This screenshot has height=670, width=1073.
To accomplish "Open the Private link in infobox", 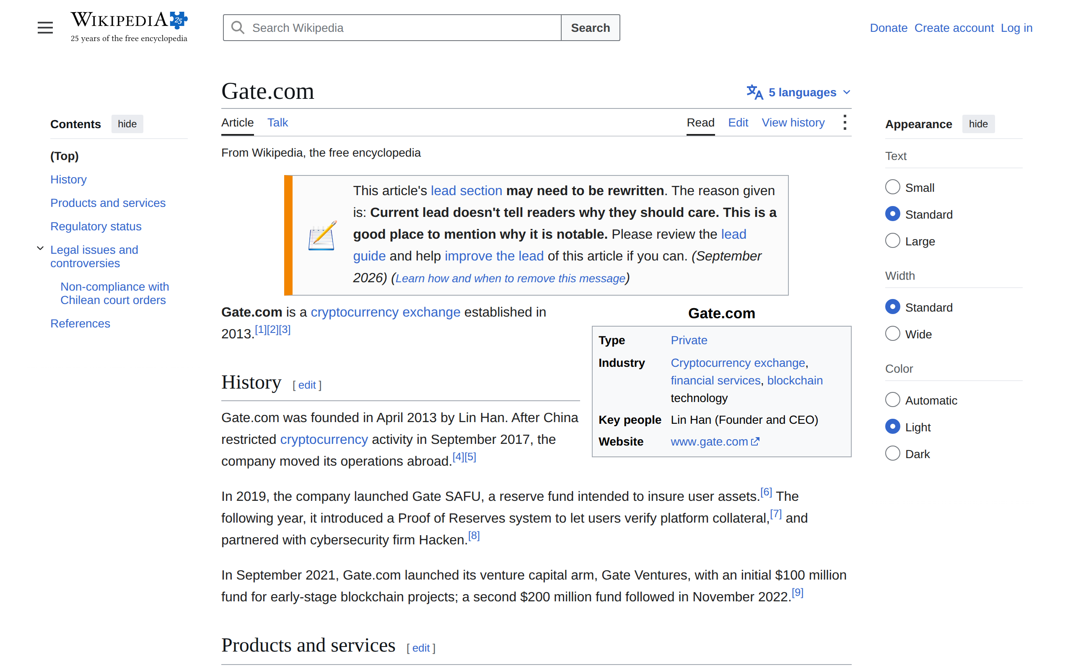I will click(x=689, y=340).
